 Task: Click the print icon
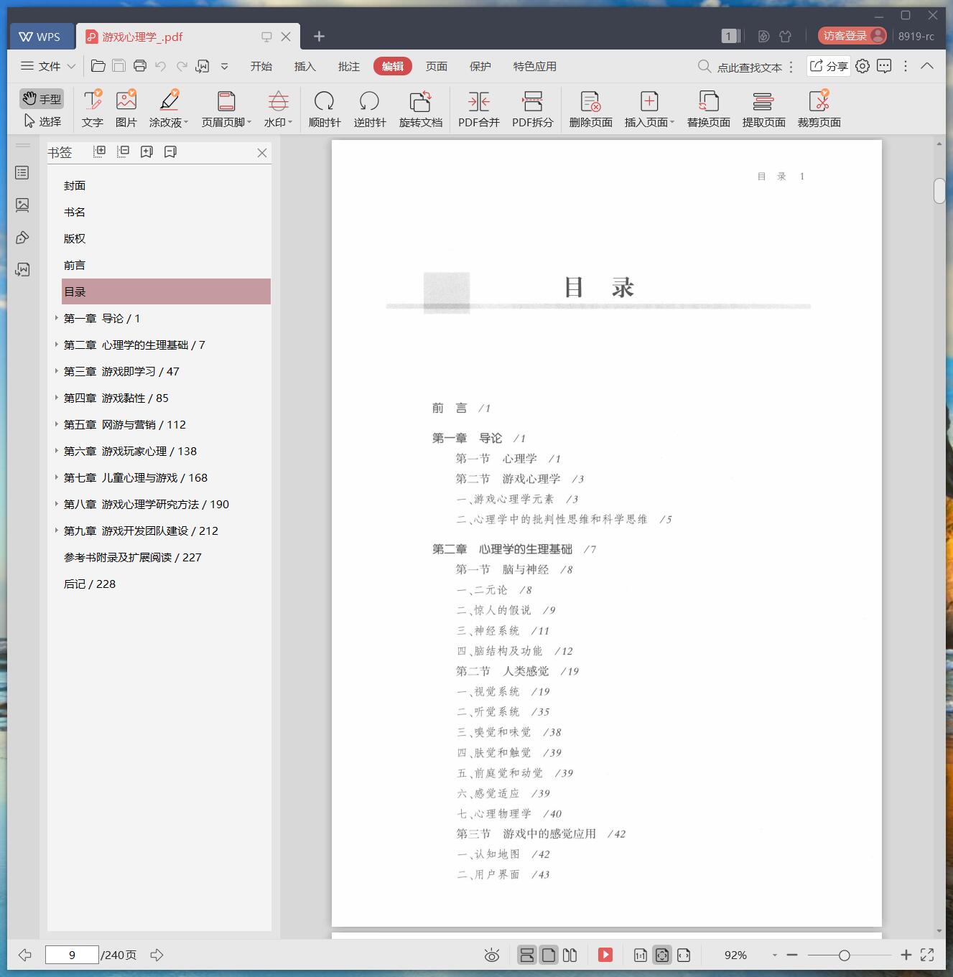pos(140,66)
